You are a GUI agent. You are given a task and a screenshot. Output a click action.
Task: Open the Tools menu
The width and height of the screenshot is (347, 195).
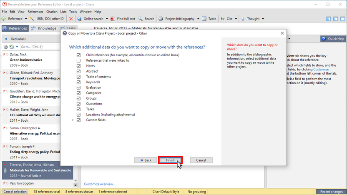click(x=73, y=12)
